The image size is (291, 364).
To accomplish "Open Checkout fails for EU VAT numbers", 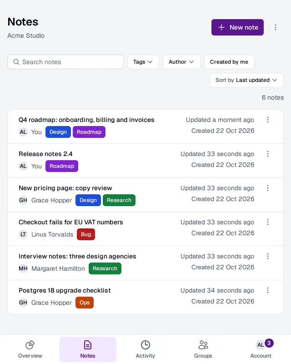I will pyautogui.click(x=71, y=222).
